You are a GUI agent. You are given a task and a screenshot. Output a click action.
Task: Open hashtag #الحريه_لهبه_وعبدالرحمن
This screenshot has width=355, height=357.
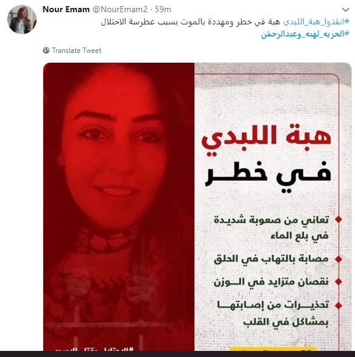click(x=305, y=34)
